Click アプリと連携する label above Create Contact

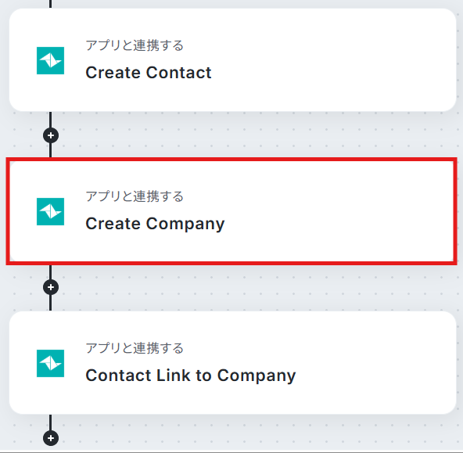pos(135,45)
